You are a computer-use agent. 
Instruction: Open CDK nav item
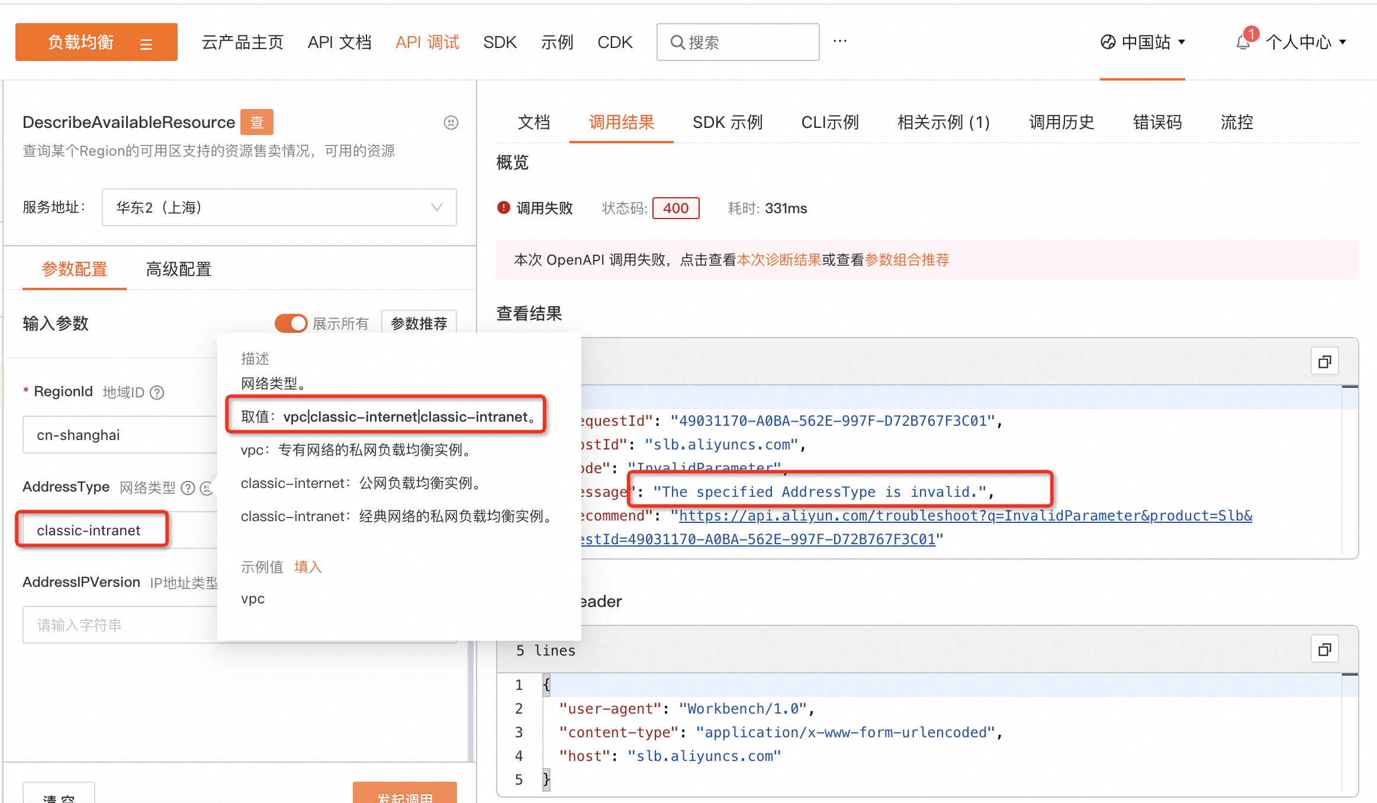615,42
